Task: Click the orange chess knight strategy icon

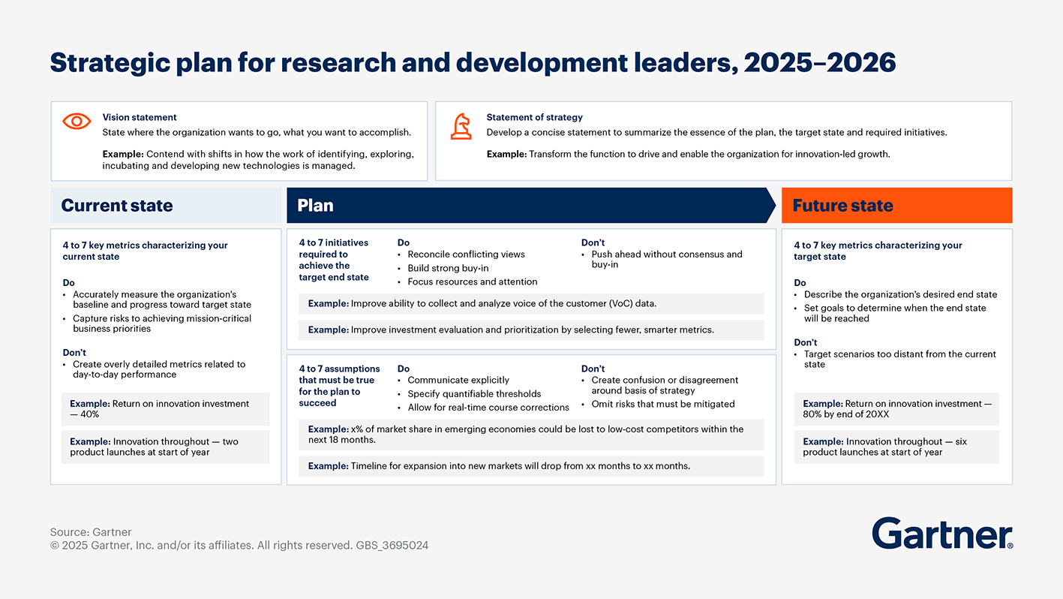Action: click(x=461, y=126)
